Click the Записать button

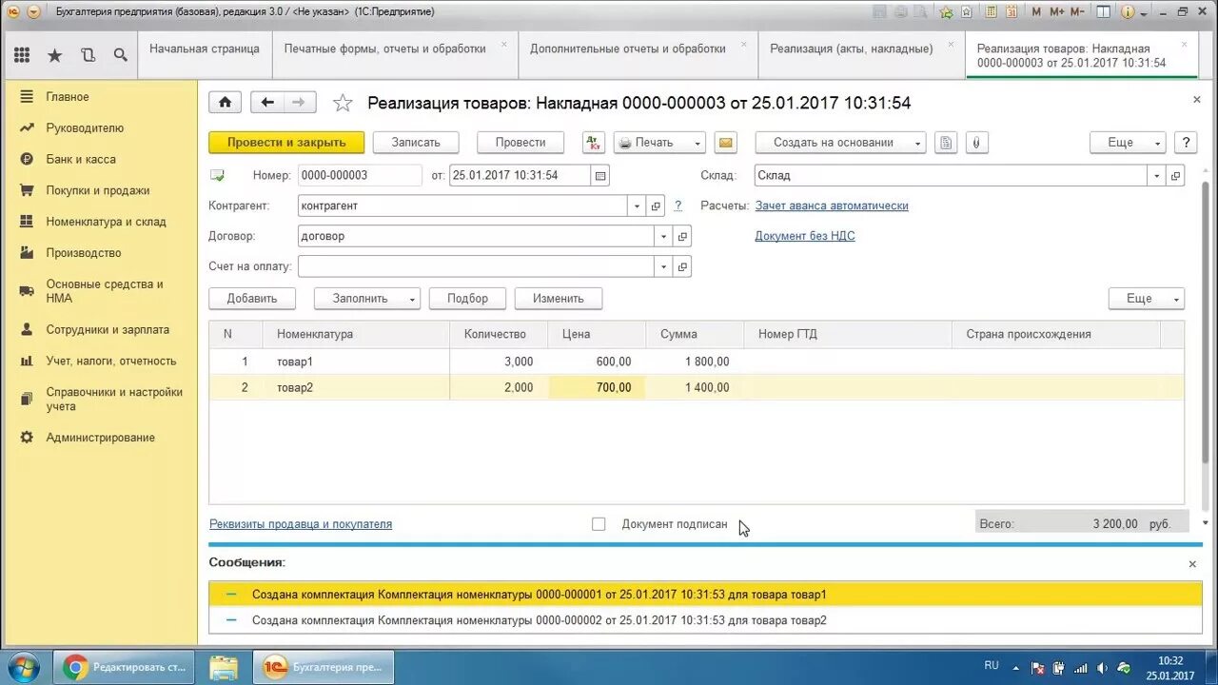[416, 143]
